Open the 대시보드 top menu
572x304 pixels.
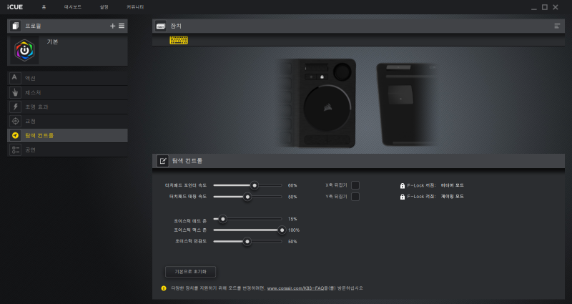click(x=73, y=7)
